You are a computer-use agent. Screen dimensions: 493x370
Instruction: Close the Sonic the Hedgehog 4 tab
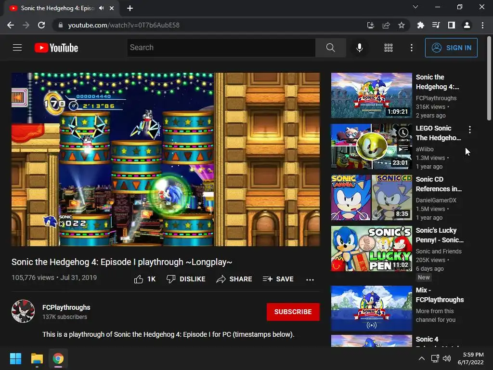(x=112, y=8)
